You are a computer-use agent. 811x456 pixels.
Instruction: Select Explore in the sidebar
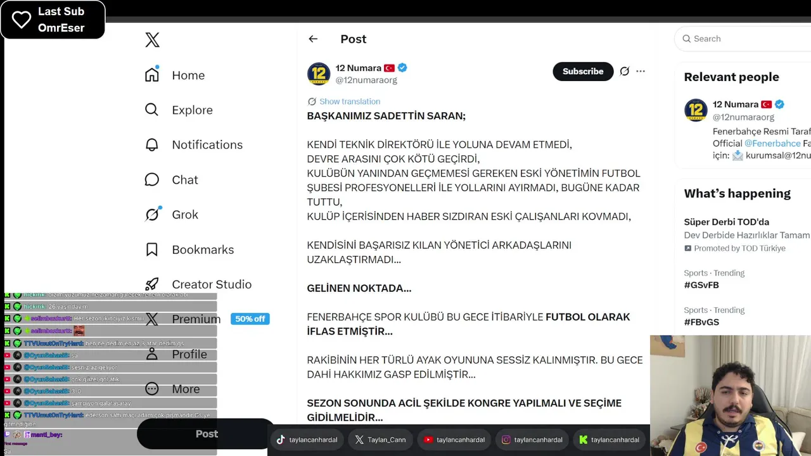pyautogui.click(x=192, y=110)
